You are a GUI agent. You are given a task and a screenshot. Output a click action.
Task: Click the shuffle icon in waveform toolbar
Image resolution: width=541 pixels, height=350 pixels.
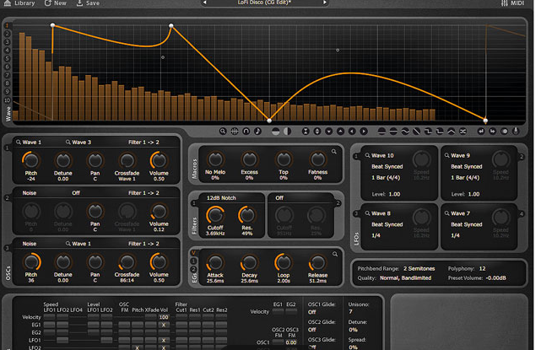tap(463, 131)
